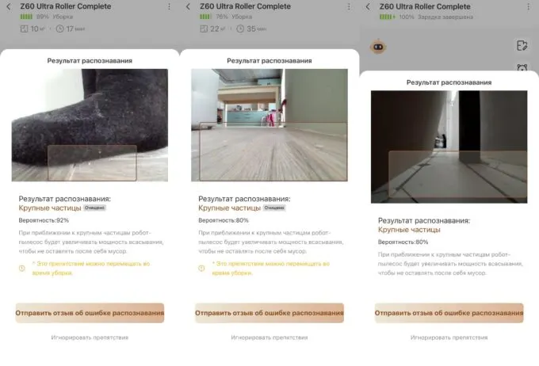Open right panel's three-dot menu
Viewport: 539px width, 366px height.
point(529,6)
